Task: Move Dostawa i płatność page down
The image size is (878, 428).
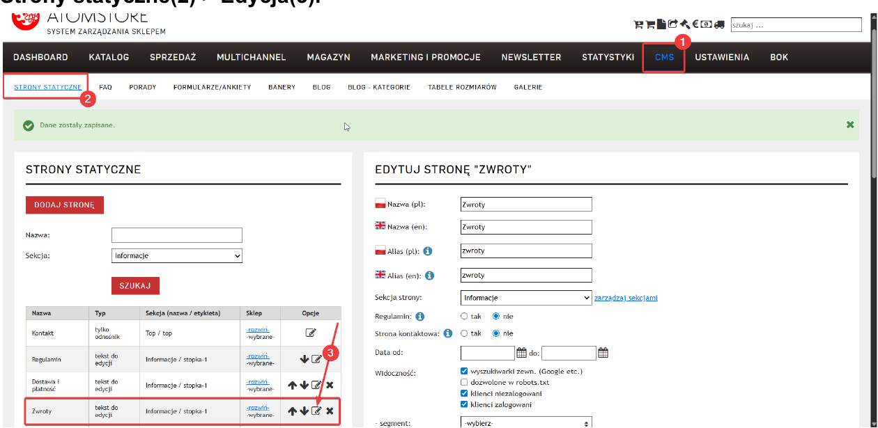Action: tap(305, 385)
